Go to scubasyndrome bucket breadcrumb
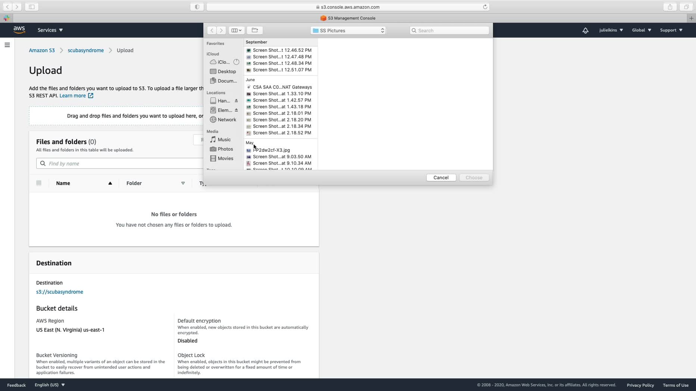The height and width of the screenshot is (391, 696). pos(86,50)
